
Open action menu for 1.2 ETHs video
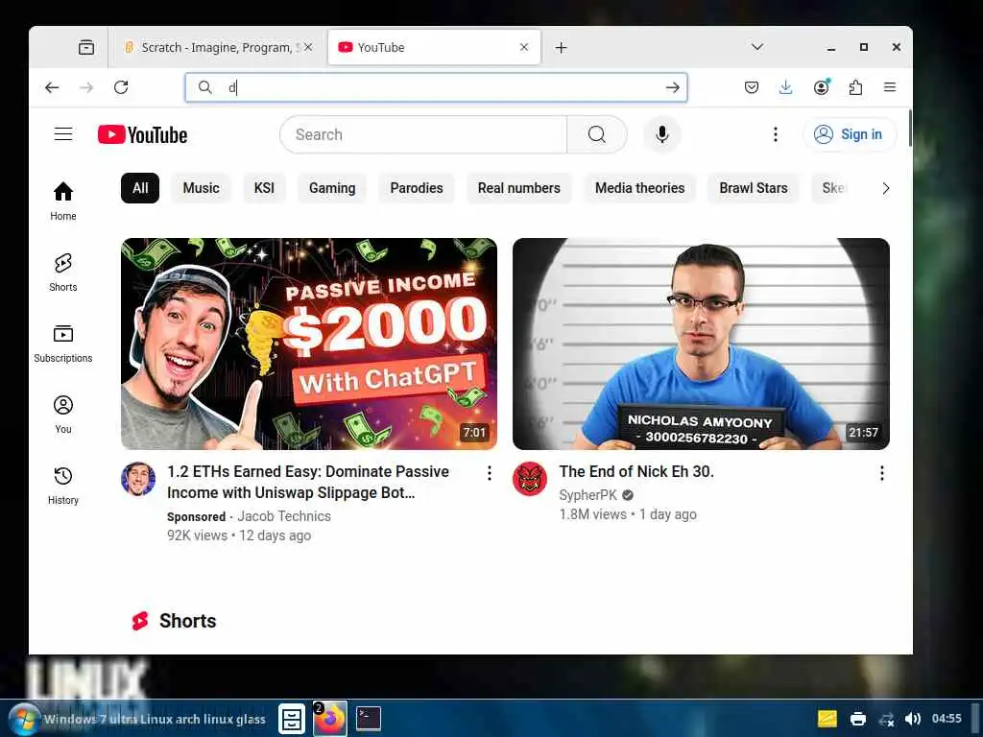[490, 473]
